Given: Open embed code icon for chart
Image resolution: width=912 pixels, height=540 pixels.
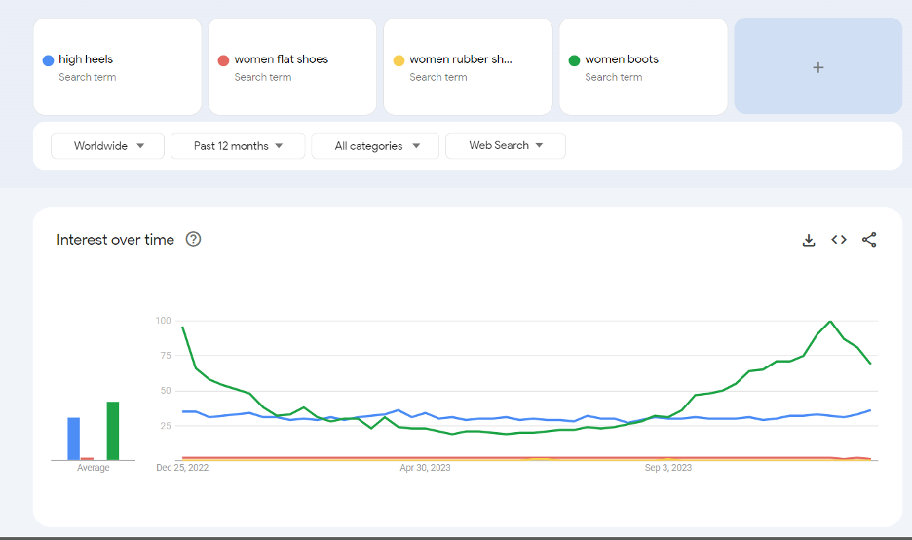Looking at the screenshot, I should [x=839, y=240].
